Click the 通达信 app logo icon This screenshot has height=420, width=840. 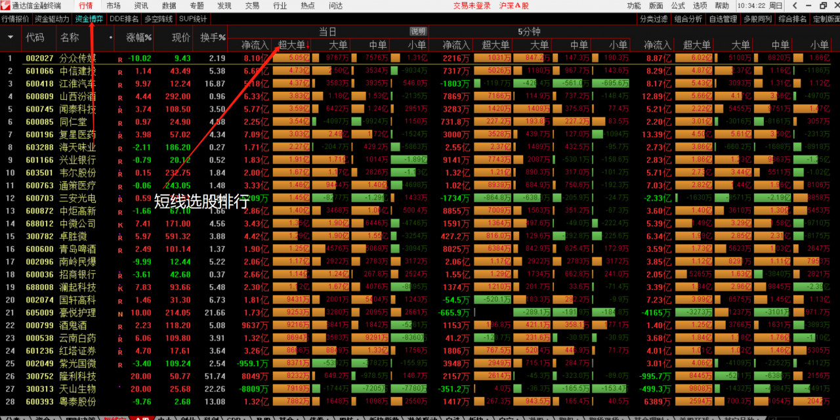tap(6, 5)
